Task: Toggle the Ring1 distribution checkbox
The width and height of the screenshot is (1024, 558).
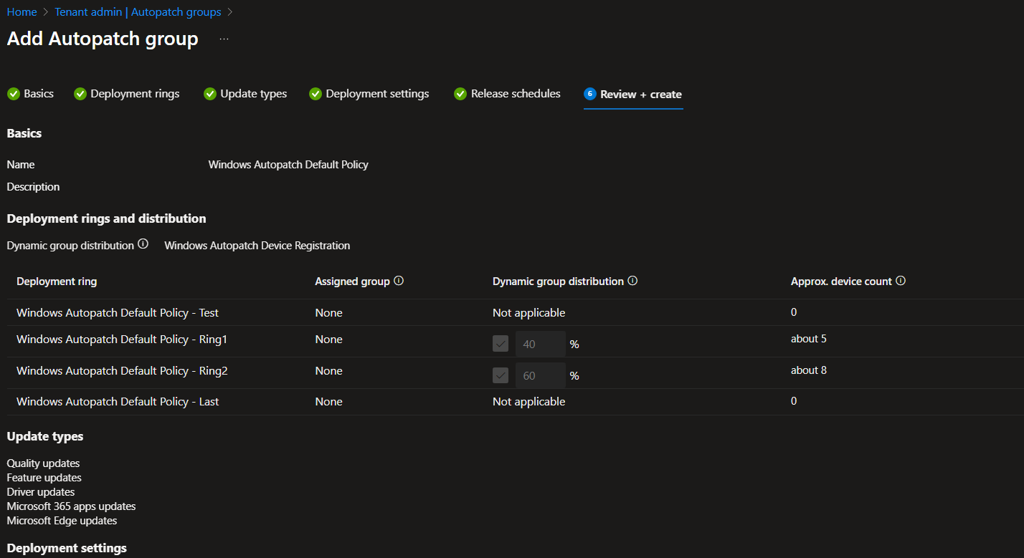Action: 500,343
